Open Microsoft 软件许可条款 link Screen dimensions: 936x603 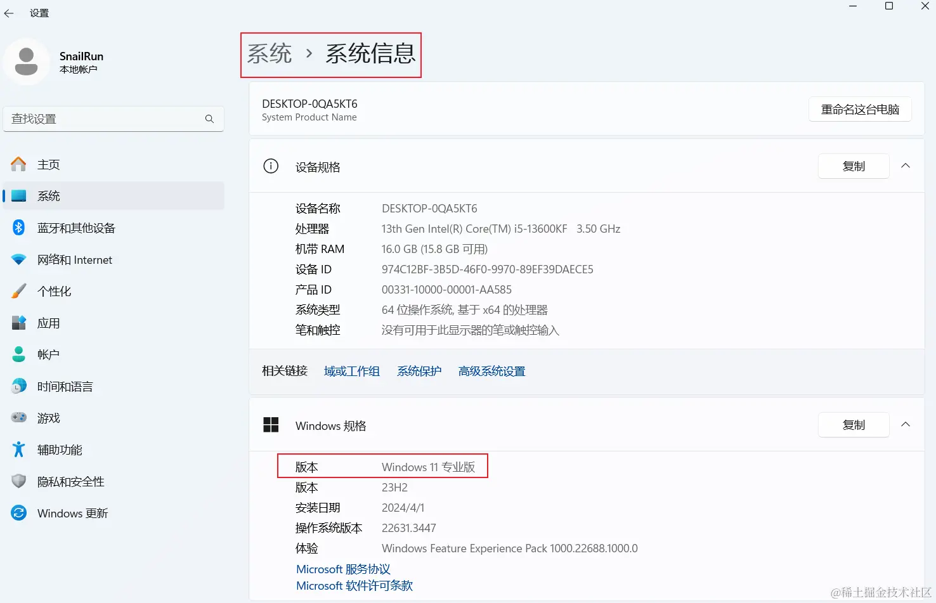point(354,586)
